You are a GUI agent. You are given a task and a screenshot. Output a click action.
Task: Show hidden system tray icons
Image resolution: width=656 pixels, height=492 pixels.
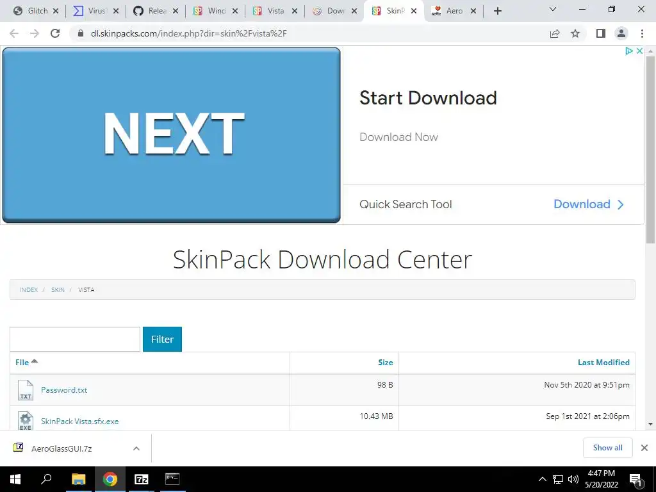tap(542, 479)
